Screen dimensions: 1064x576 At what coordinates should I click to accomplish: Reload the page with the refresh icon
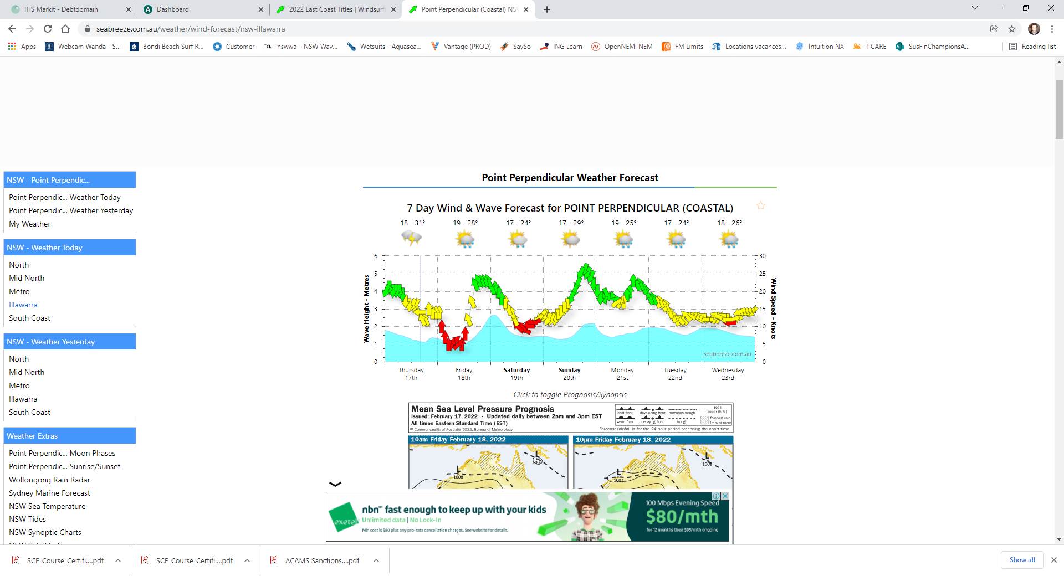point(48,29)
